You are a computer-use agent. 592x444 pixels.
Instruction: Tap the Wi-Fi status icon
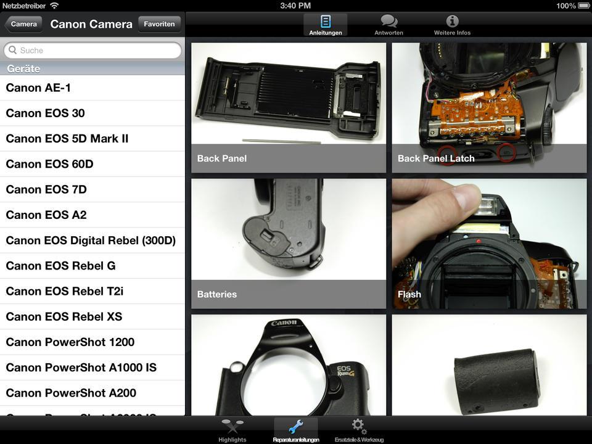coord(54,6)
